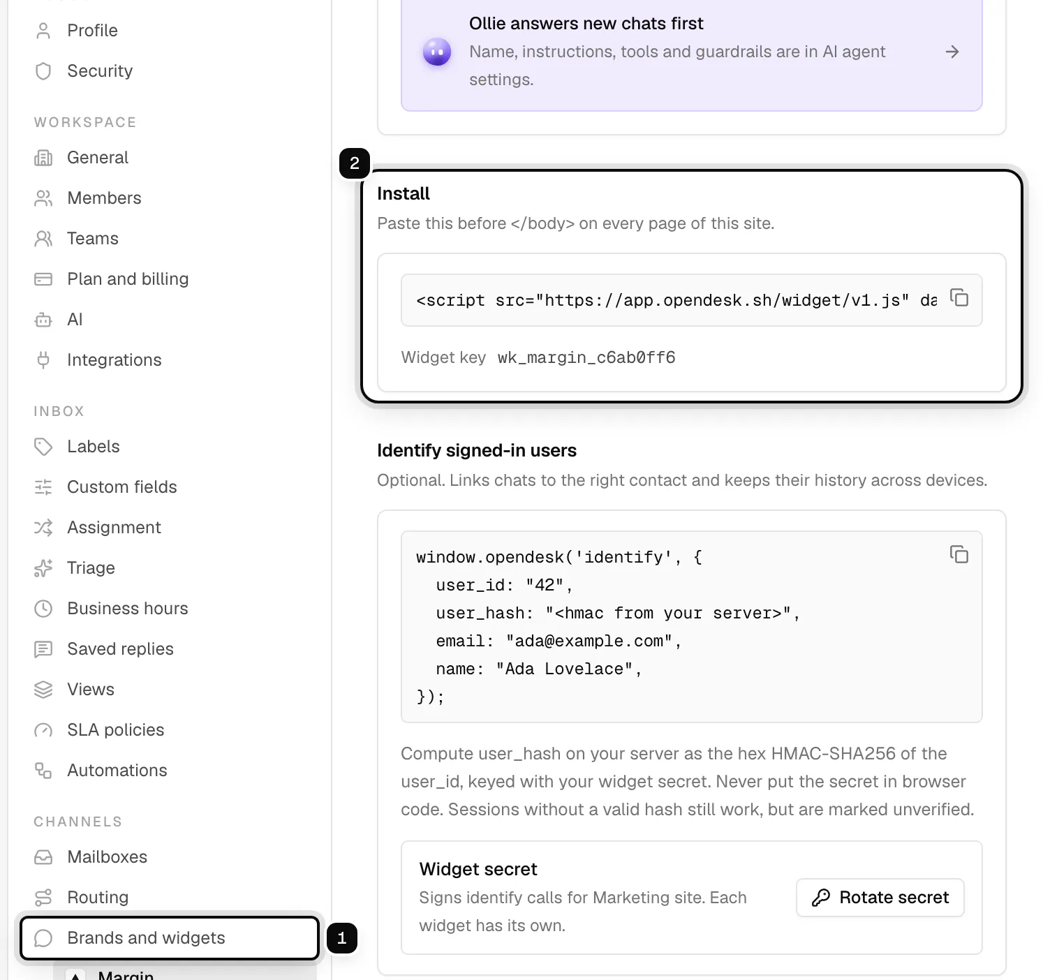This screenshot has height=980, width=1043.
Task: Select Saved replies
Action: coord(169,649)
